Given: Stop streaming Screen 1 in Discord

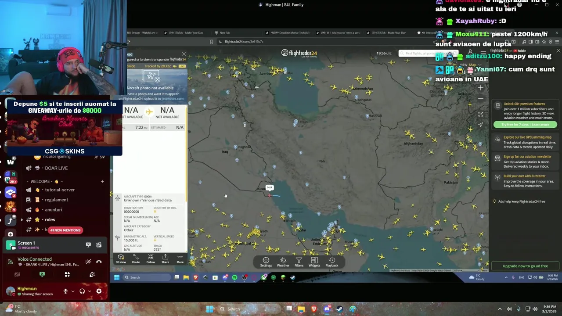Looking at the screenshot, I should point(88,245).
